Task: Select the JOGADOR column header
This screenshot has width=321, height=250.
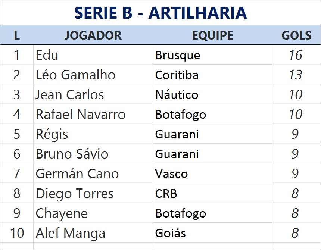Action: tap(93, 35)
